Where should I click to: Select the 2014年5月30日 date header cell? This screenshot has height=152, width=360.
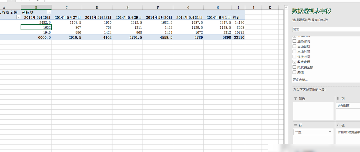[x=158, y=17]
